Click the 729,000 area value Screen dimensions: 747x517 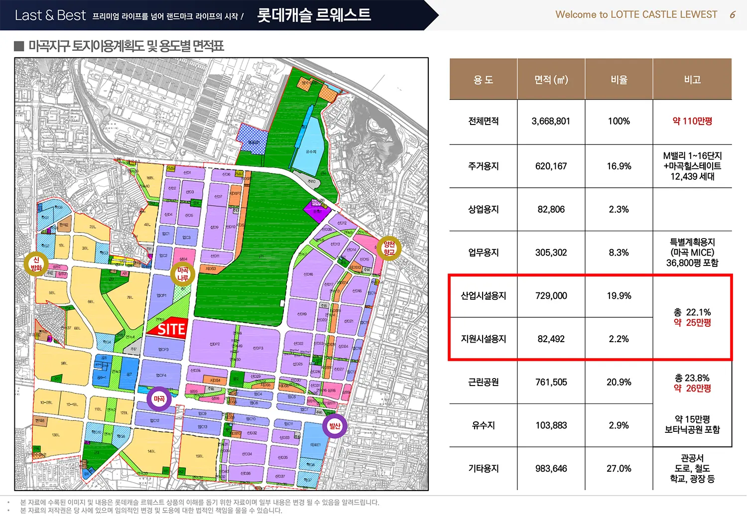click(551, 296)
